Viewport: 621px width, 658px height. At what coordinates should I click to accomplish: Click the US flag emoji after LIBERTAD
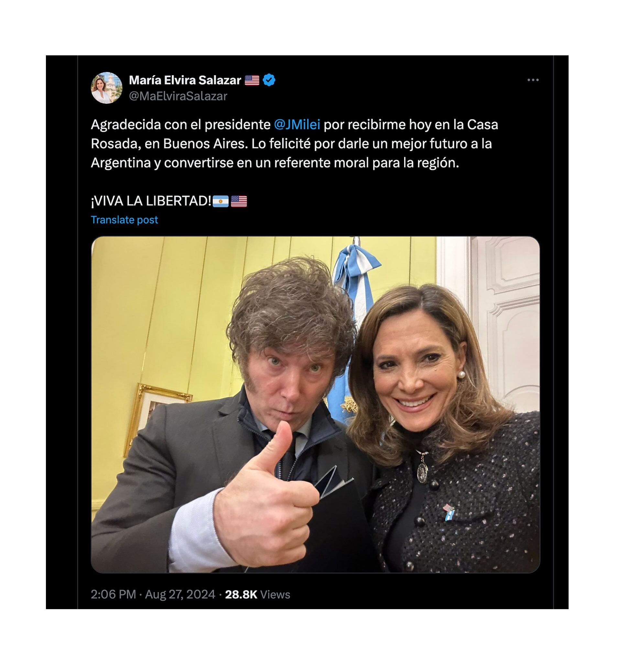pyautogui.click(x=239, y=201)
